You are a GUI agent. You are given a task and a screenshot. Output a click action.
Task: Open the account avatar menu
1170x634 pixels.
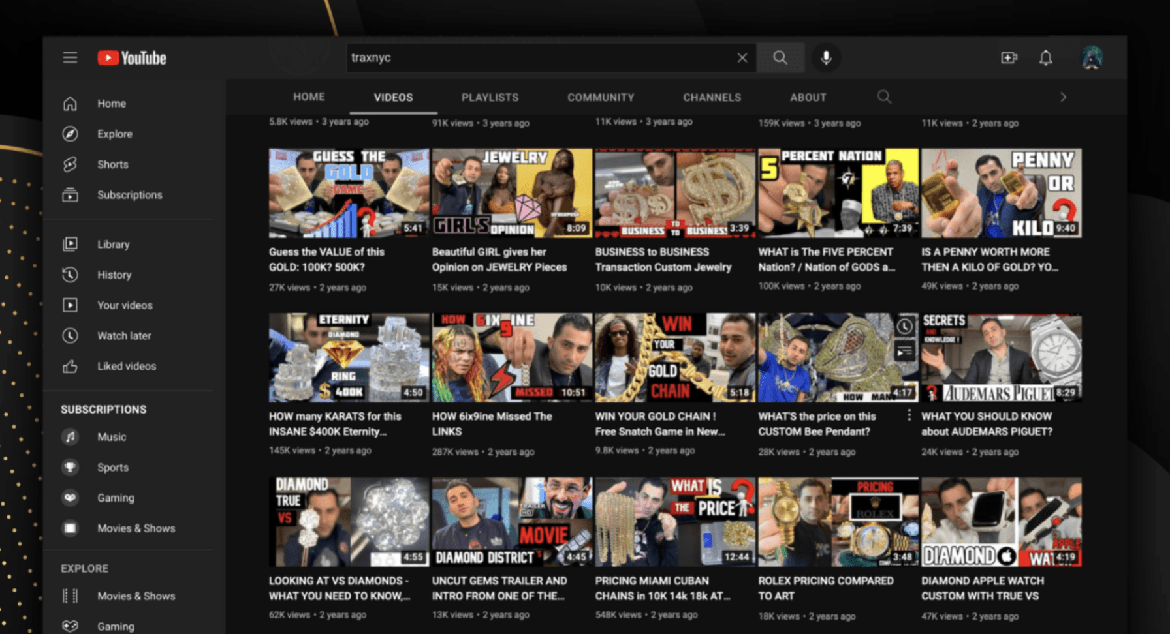coord(1092,57)
